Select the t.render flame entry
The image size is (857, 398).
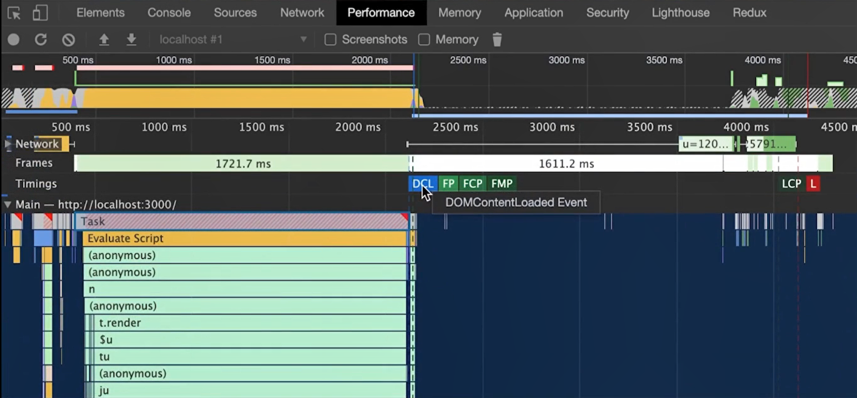(251, 323)
